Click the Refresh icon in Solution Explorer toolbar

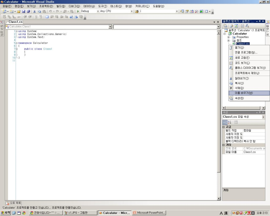(236, 26)
